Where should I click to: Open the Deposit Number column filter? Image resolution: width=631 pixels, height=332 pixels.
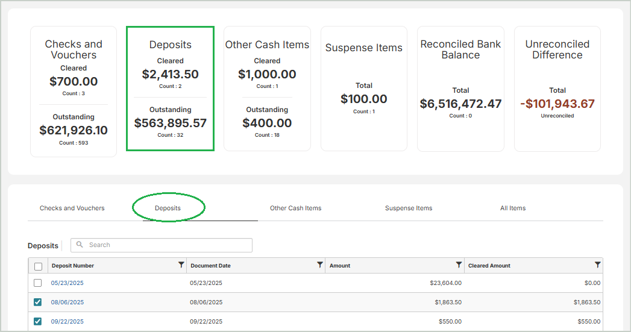(181, 265)
